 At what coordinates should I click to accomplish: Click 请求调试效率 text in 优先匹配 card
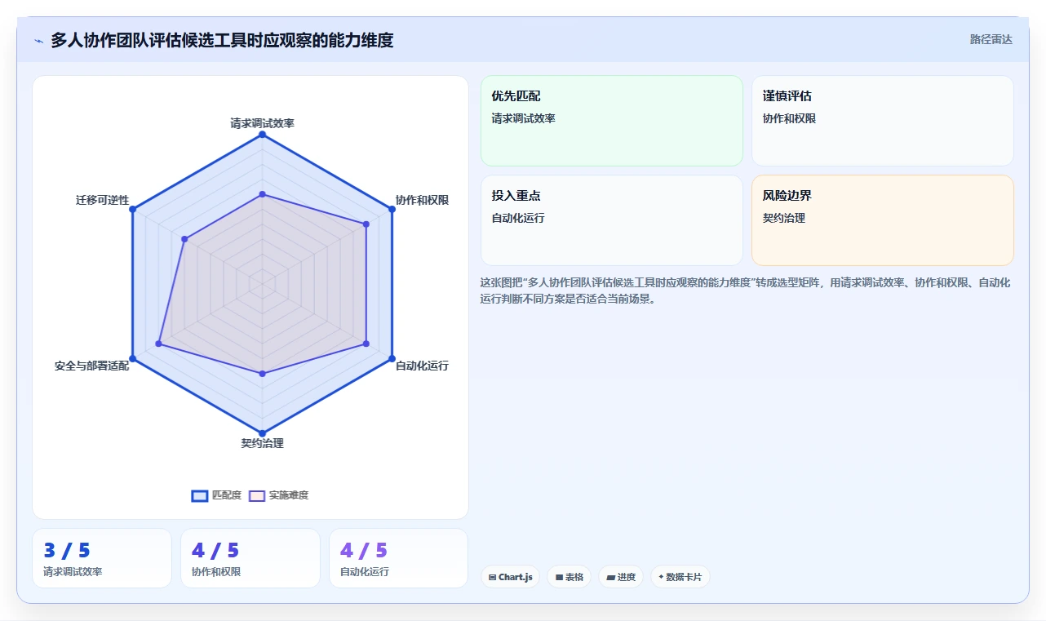[x=523, y=118]
